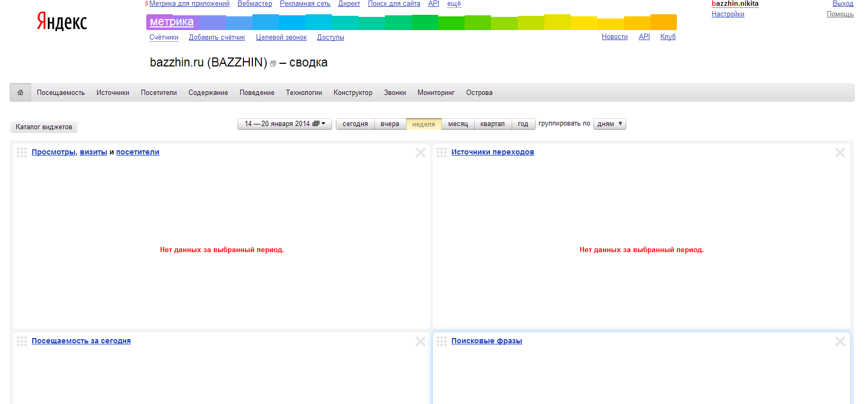
Task: Open Настройки link
Action: coord(728,14)
